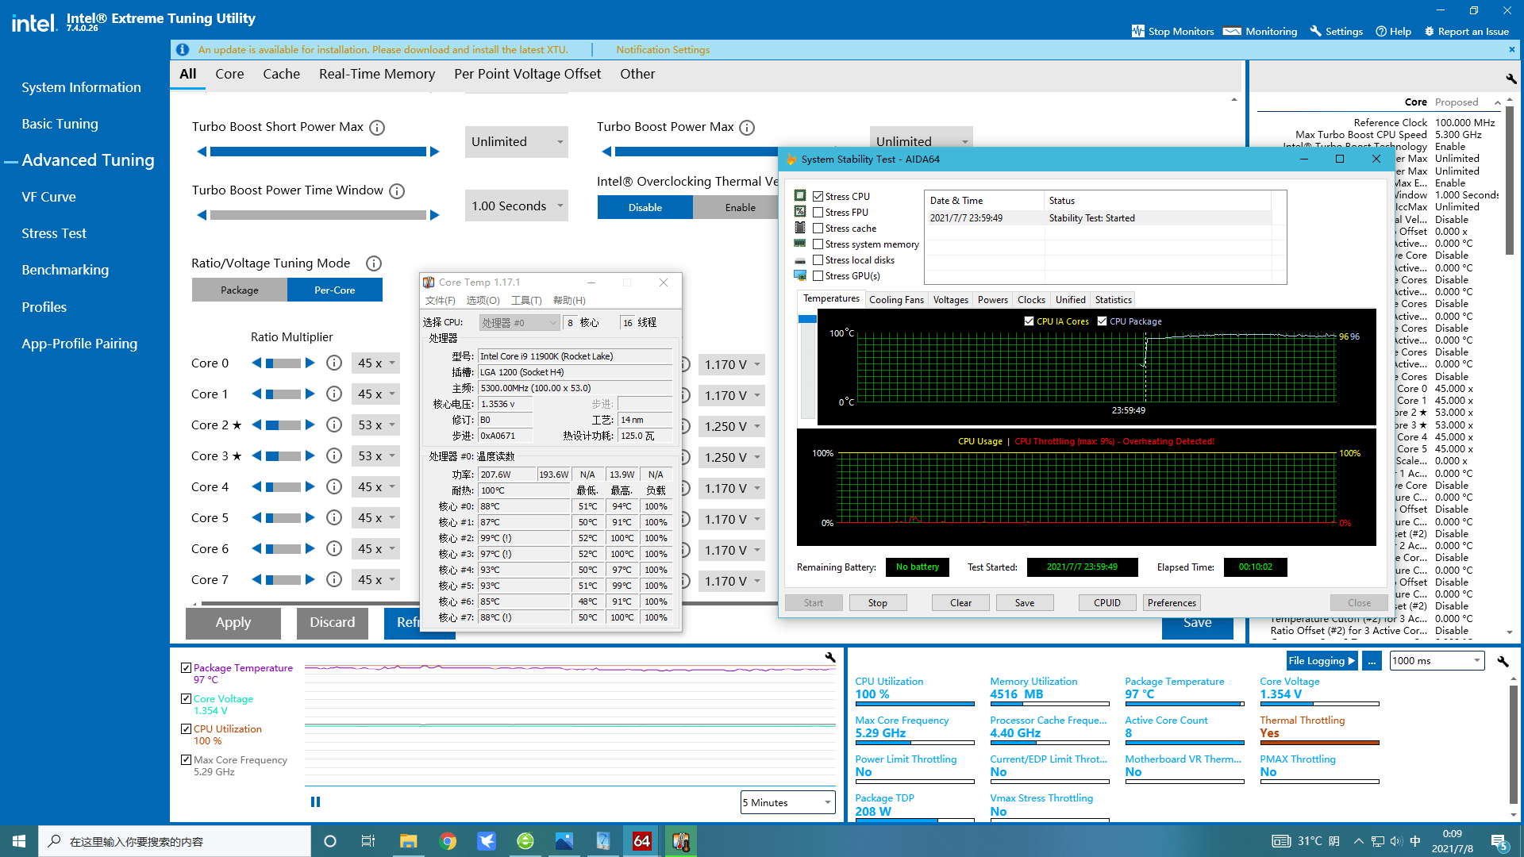Open Core Temp 文件(F) menu
Viewport: 1524px width, 857px height.
point(441,301)
